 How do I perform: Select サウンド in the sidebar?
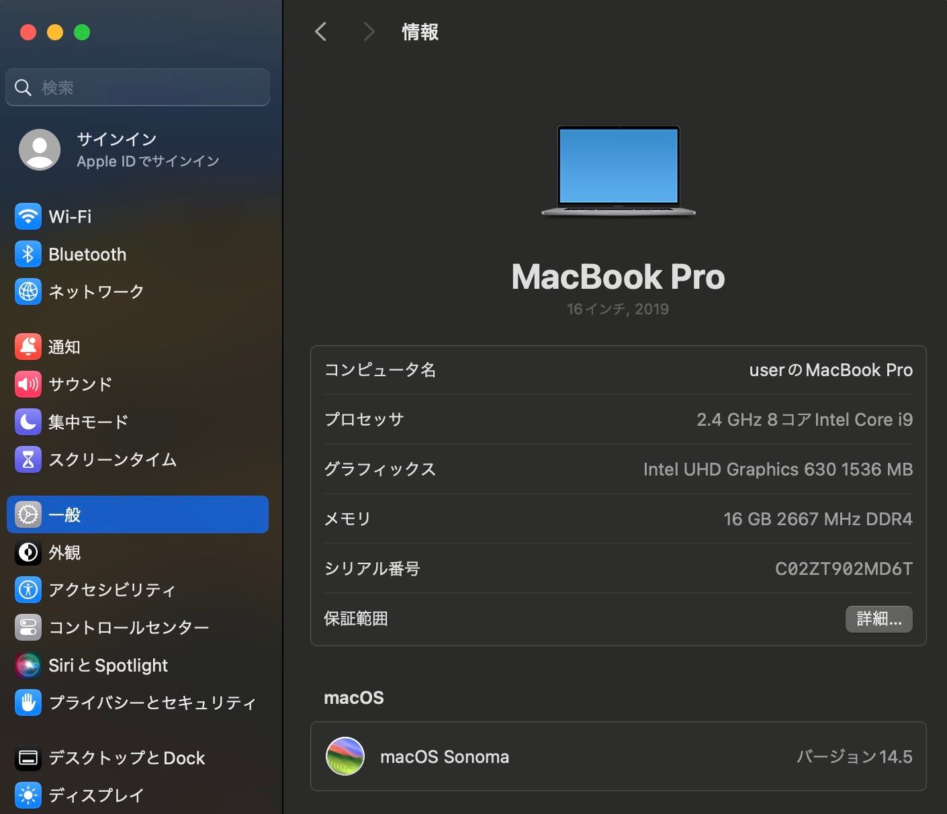click(138, 384)
